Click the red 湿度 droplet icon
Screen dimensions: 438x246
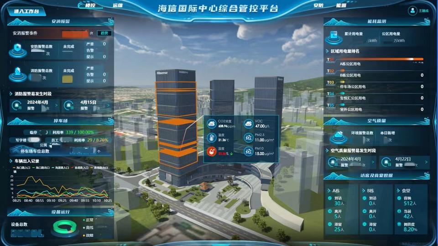point(212,151)
